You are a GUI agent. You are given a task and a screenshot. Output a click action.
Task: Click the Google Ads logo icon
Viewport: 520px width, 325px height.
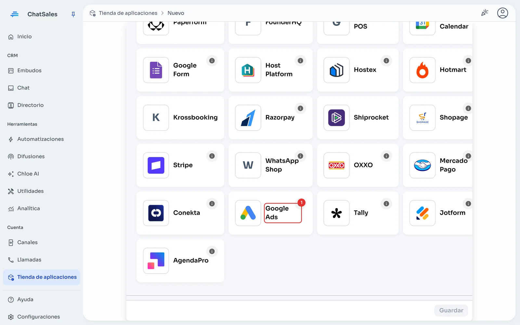pos(248,213)
